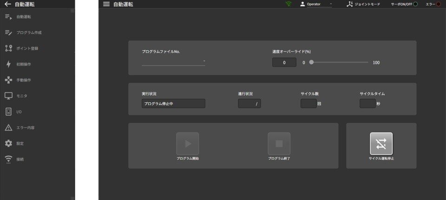
Task: Go to ポイント登録 menu item text
Action: pyautogui.click(x=27, y=48)
